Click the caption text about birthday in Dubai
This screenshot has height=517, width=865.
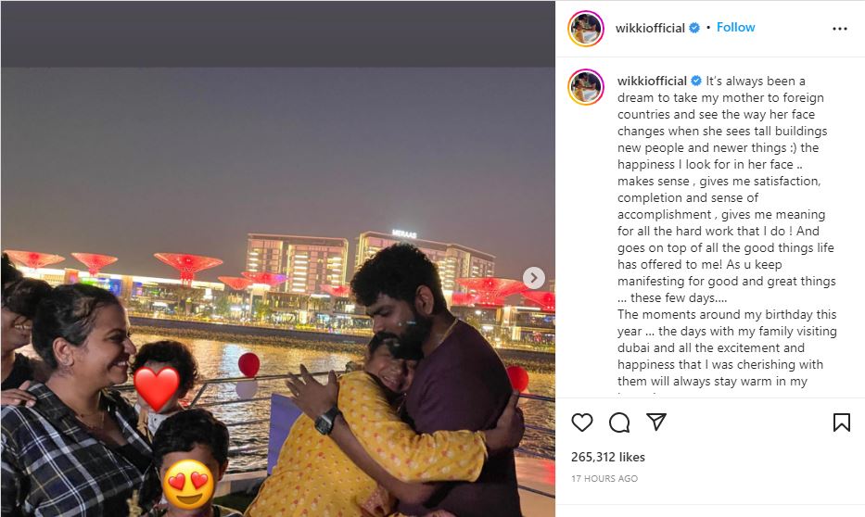[x=727, y=347]
